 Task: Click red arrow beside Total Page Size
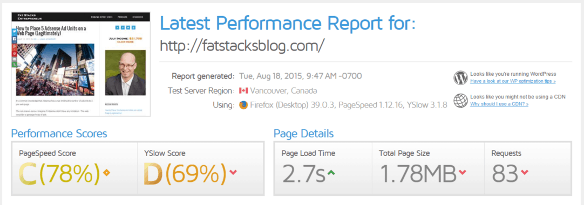[463, 172]
